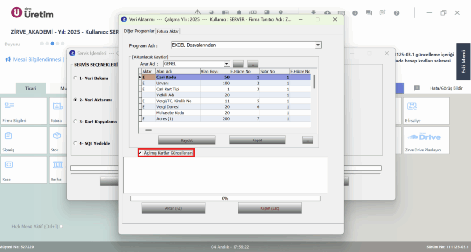The height and width of the screenshot is (252, 471).
Task: Click the megaphone announcement icon
Action: pos(8,59)
